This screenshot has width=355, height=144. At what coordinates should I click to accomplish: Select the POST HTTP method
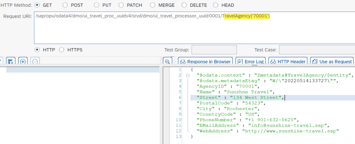pos(65,5)
